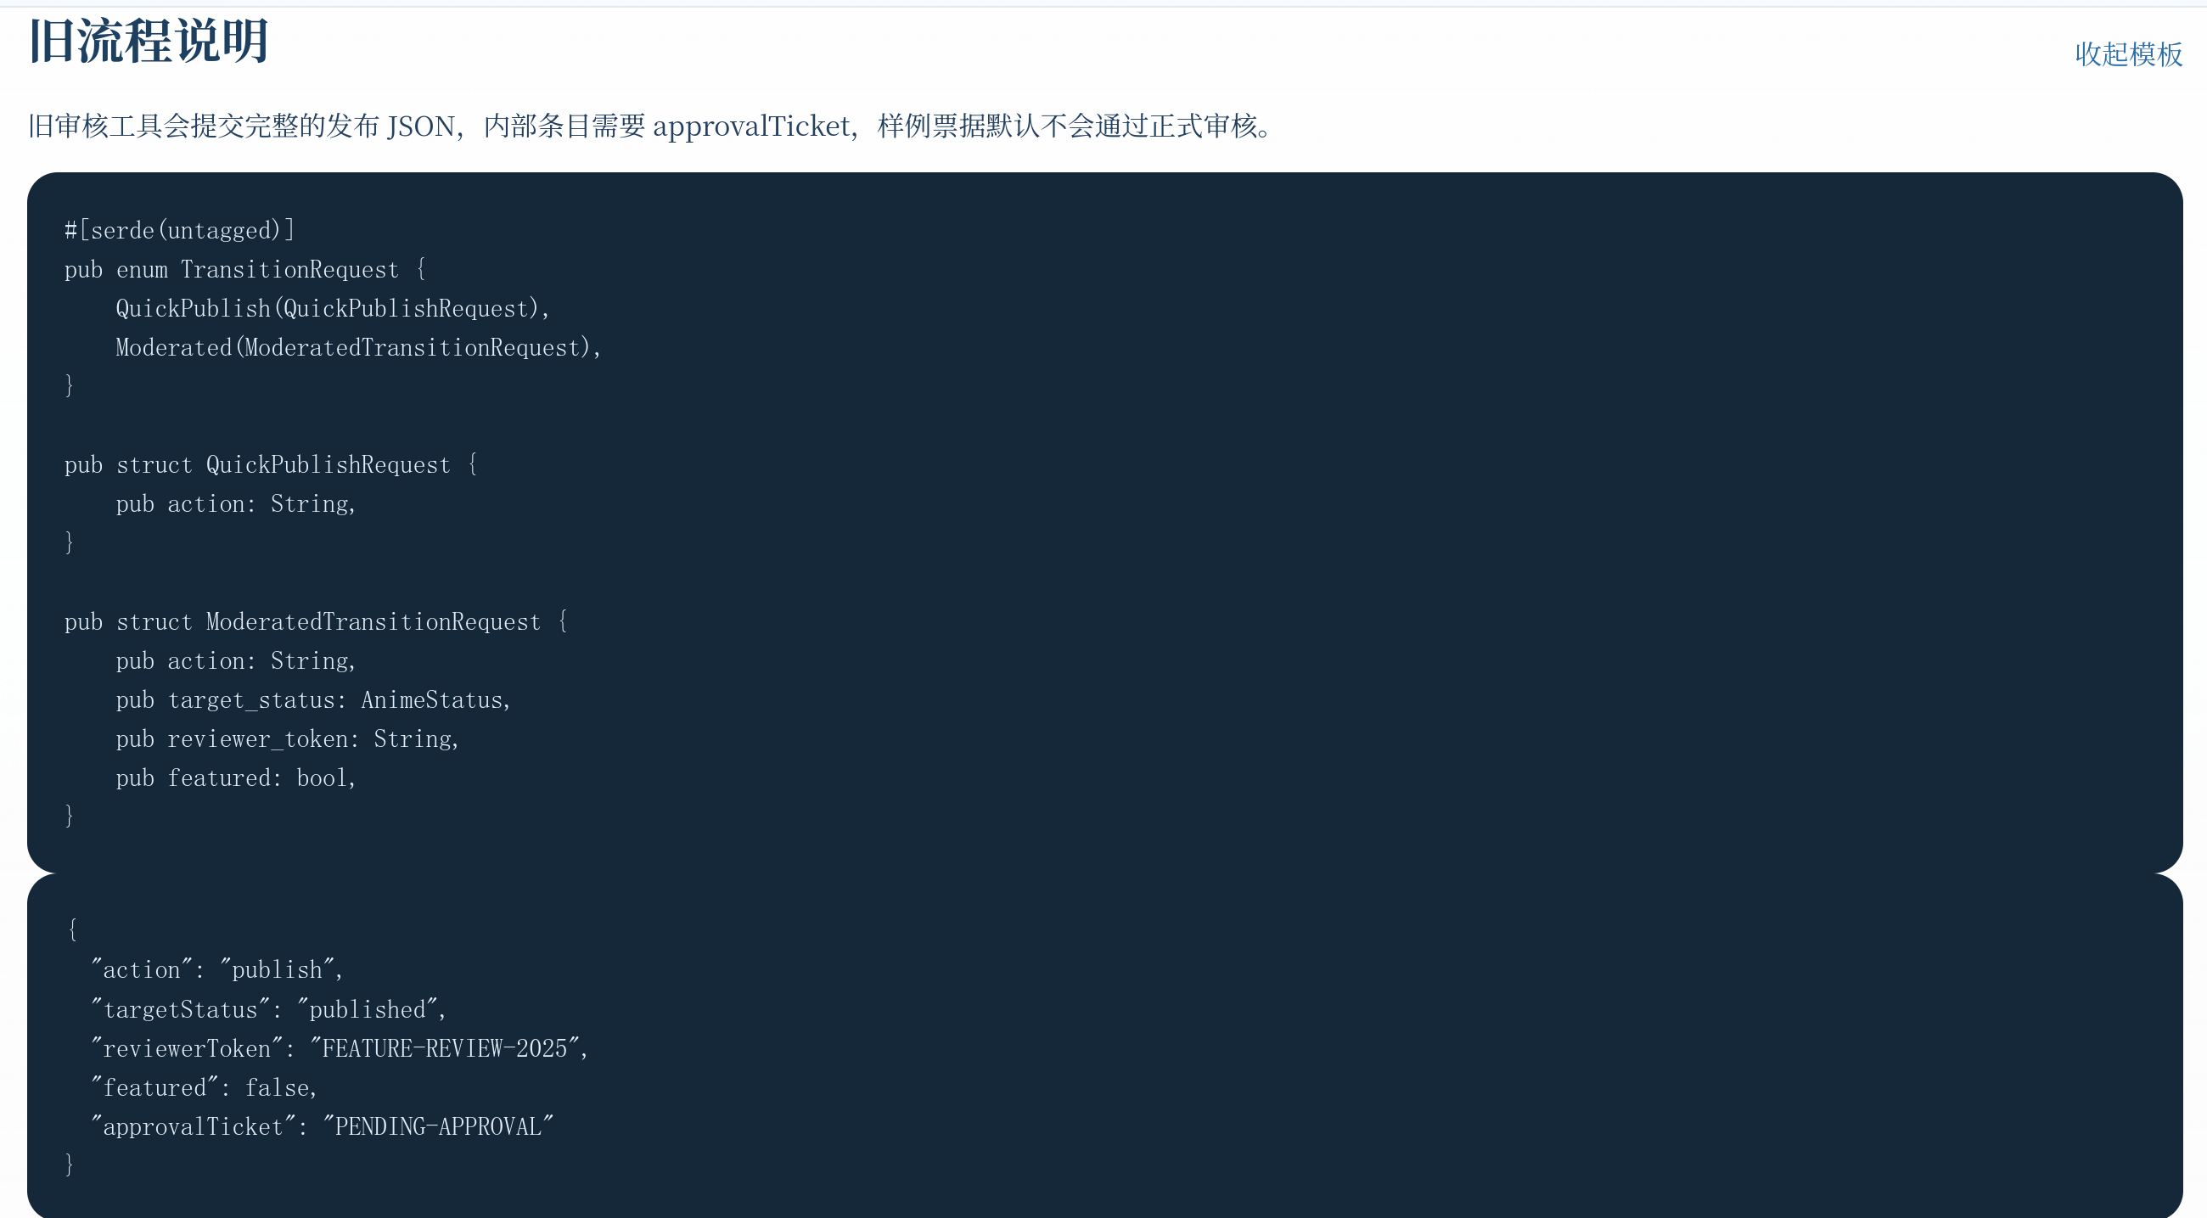The height and width of the screenshot is (1218, 2207).
Task: Collapse the template via 收起模板 link
Action: pos(2128,54)
